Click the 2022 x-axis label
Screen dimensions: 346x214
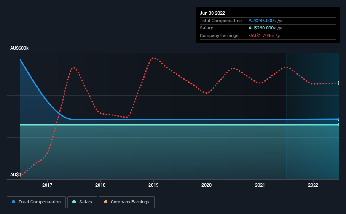click(313, 185)
